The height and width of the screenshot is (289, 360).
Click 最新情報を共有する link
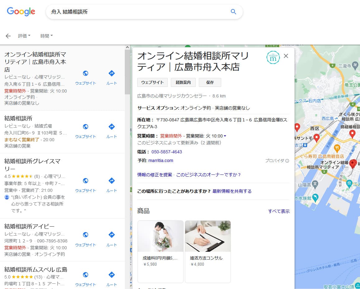(232, 191)
